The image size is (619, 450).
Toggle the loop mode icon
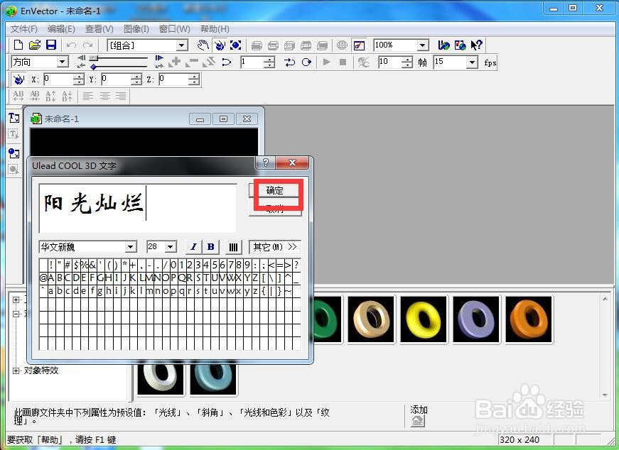306,62
